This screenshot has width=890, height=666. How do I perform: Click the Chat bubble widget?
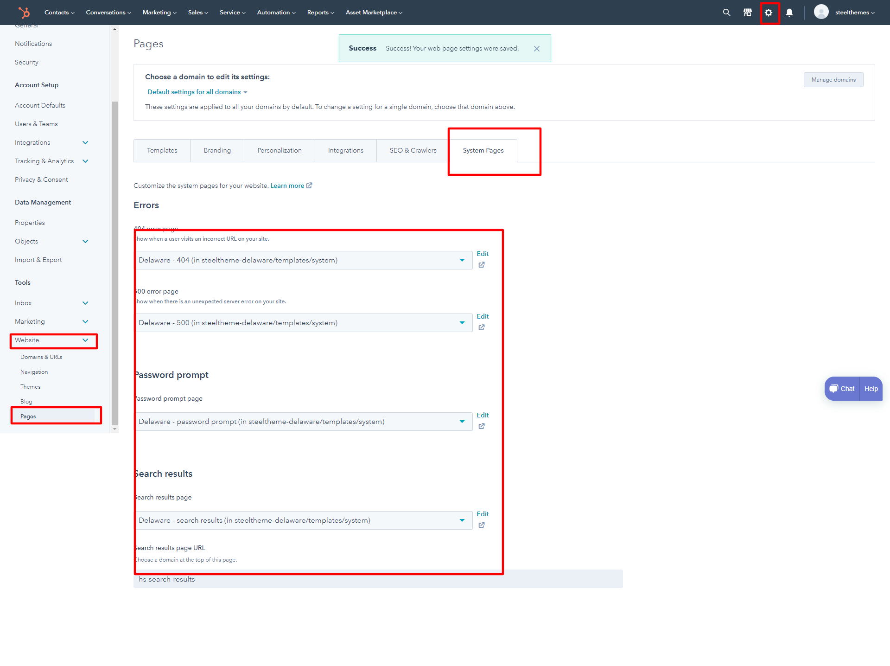[x=842, y=389]
